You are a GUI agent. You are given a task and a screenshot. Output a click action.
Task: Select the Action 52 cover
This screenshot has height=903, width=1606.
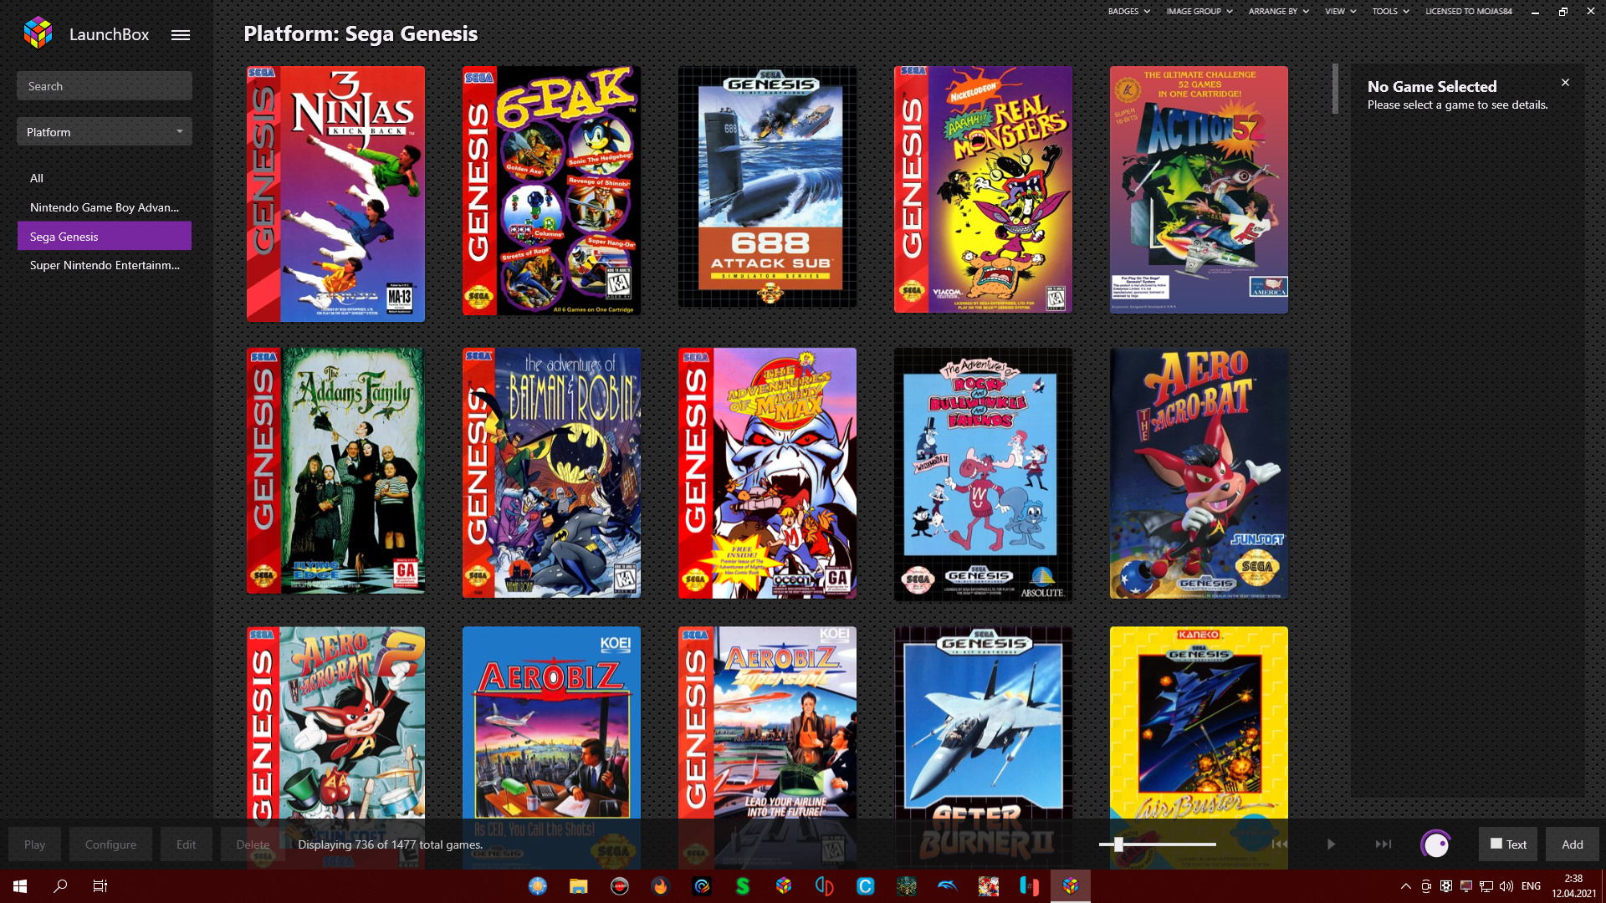pyautogui.click(x=1199, y=190)
